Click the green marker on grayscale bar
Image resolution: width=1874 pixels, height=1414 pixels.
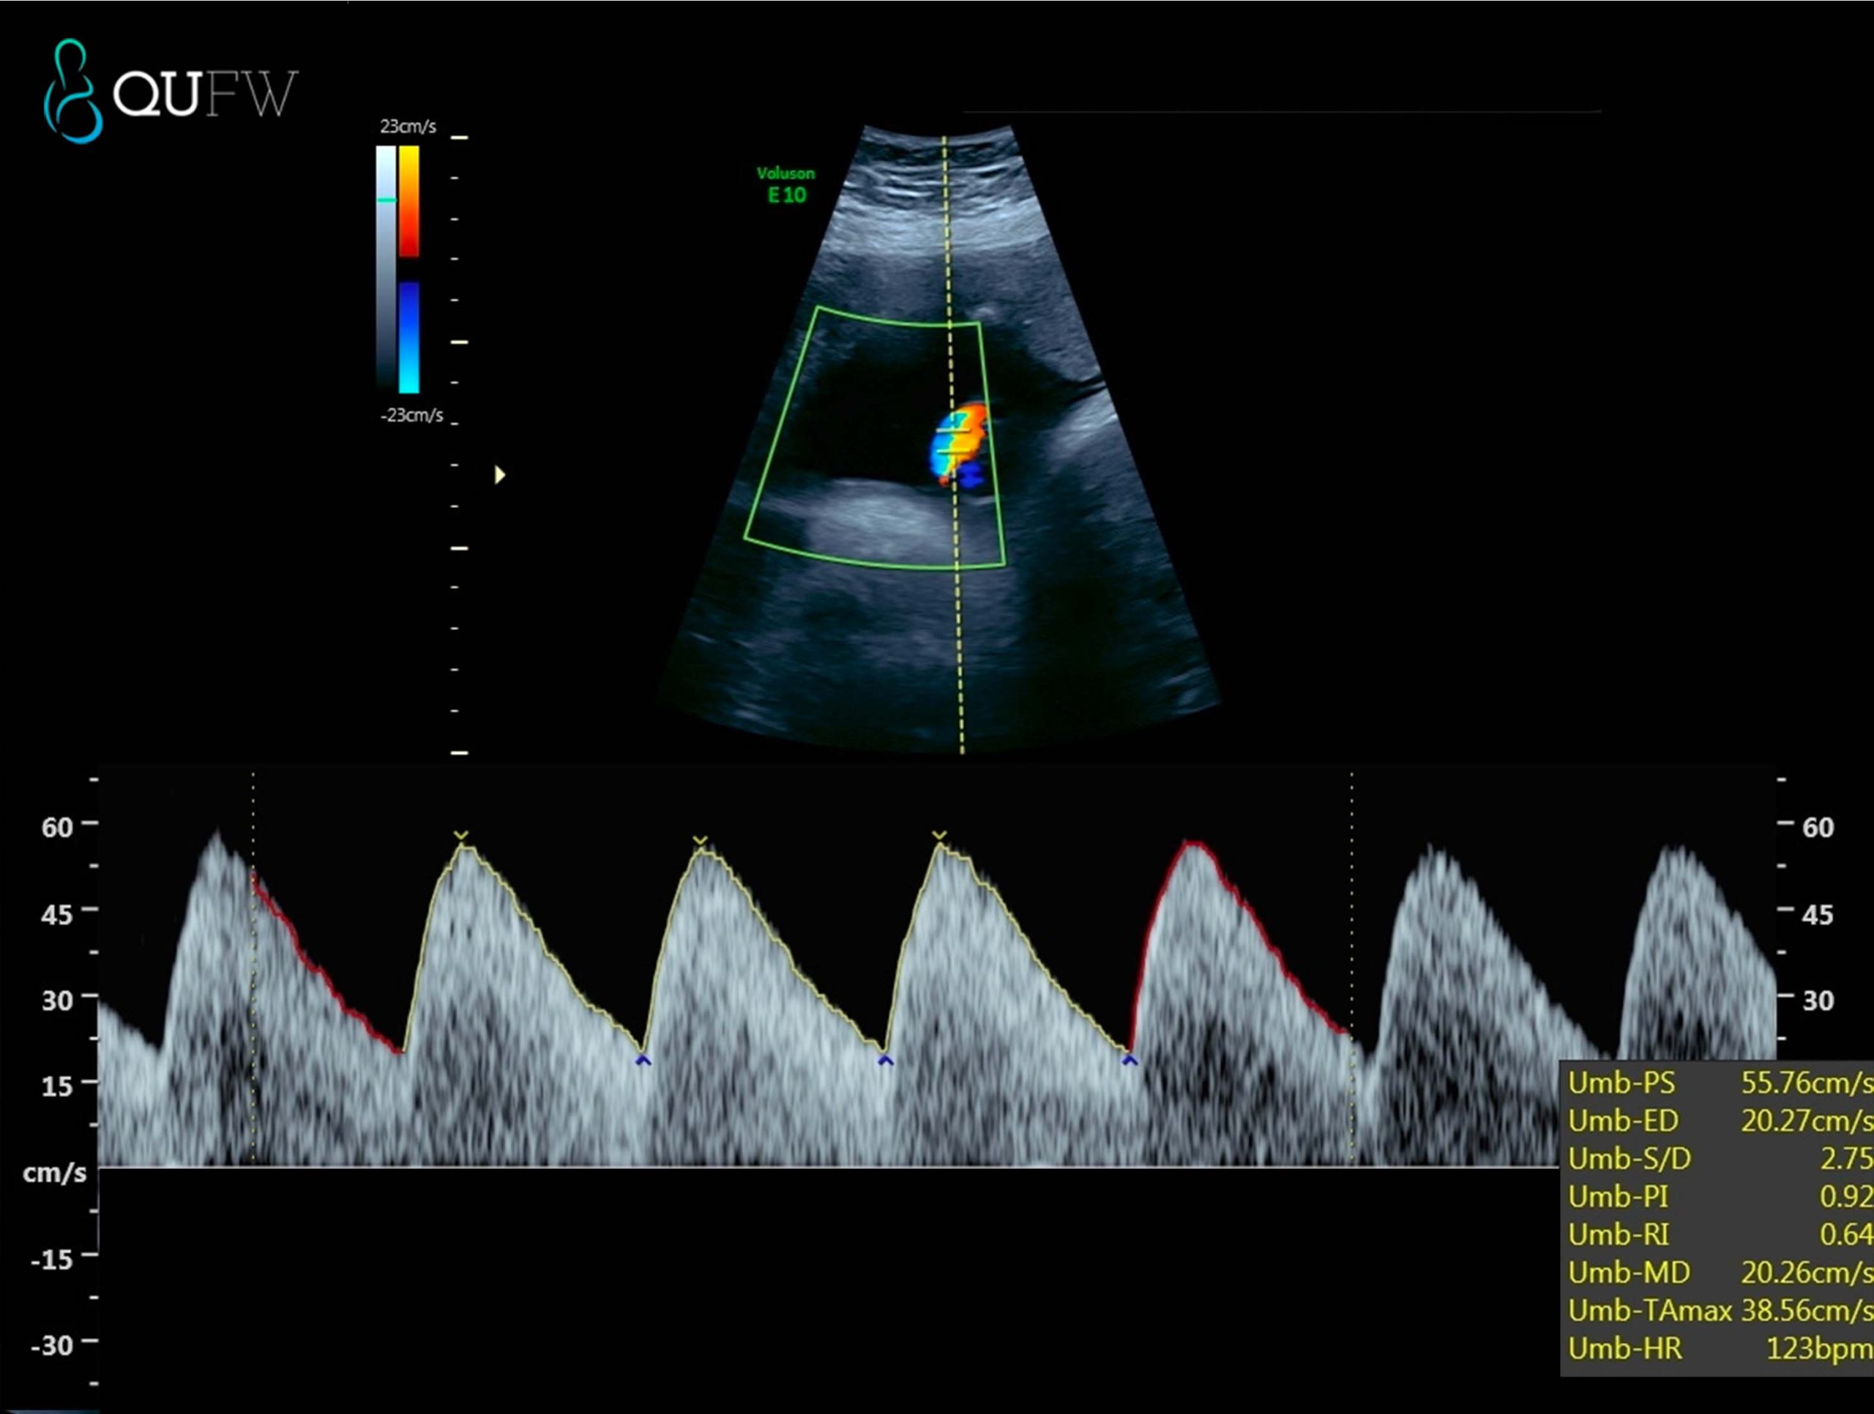coord(387,200)
